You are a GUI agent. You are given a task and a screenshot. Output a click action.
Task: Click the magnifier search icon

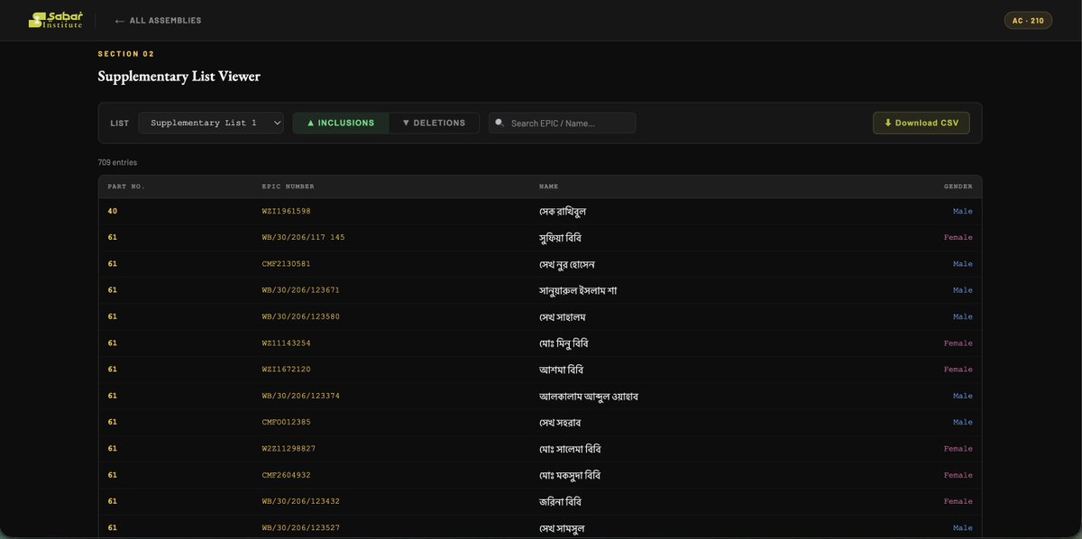point(500,123)
